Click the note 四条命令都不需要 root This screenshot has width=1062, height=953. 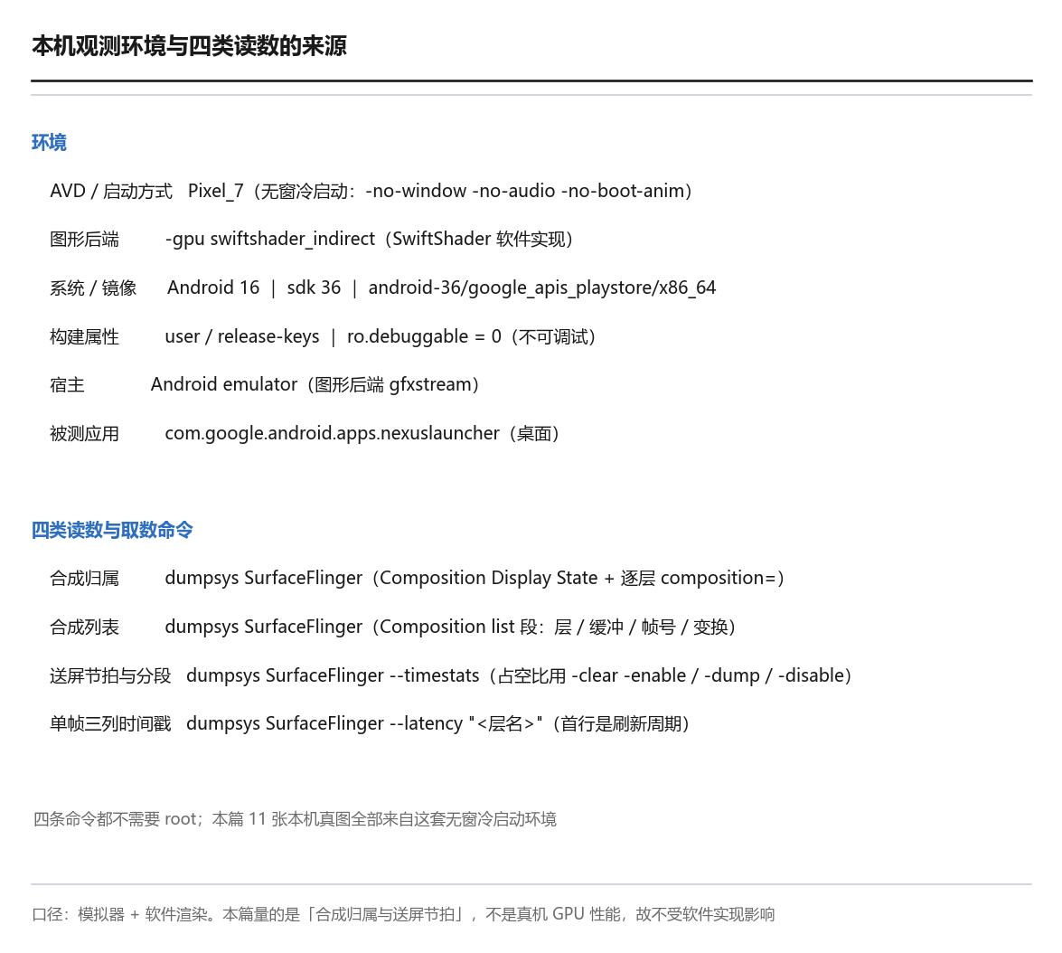point(295,819)
